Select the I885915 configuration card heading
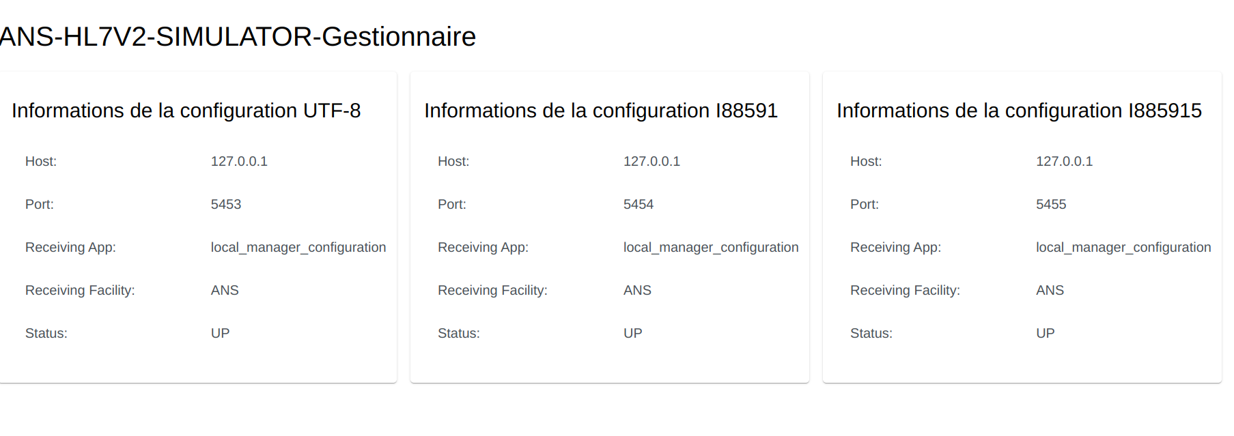This screenshot has width=1234, height=436. click(x=1019, y=111)
